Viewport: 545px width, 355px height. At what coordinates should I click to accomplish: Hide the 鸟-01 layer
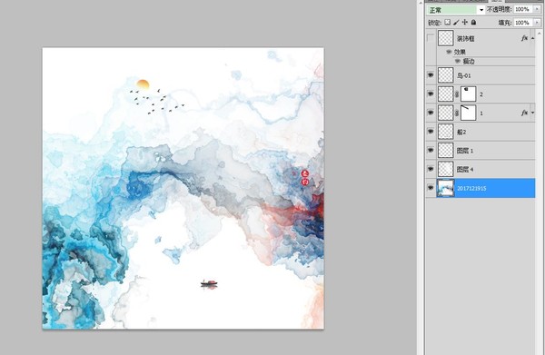coord(431,75)
